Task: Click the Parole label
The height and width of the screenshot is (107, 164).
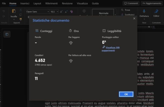Action: click(38, 37)
